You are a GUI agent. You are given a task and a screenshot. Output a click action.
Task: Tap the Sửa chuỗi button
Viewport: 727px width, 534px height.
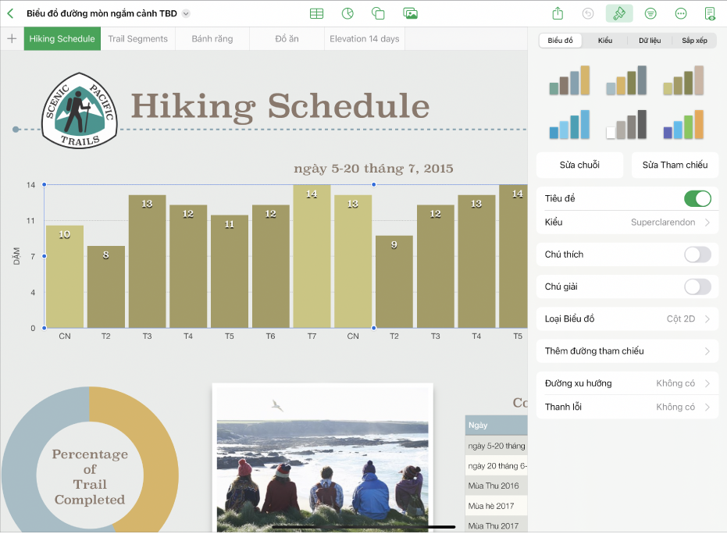[x=579, y=165]
